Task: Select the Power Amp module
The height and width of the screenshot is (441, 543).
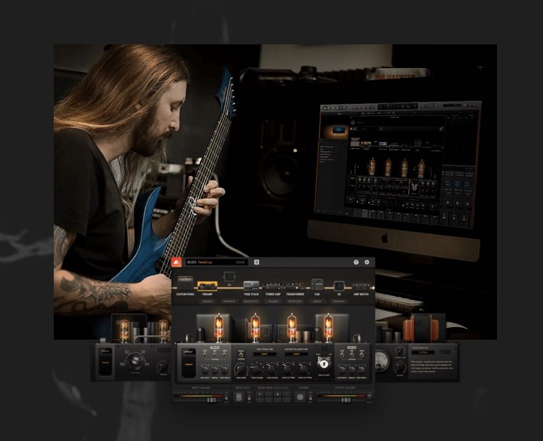Action: click(x=273, y=286)
